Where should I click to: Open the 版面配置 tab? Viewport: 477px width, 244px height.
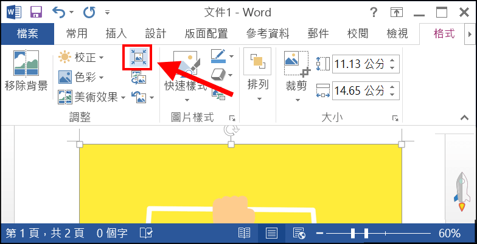(206, 34)
